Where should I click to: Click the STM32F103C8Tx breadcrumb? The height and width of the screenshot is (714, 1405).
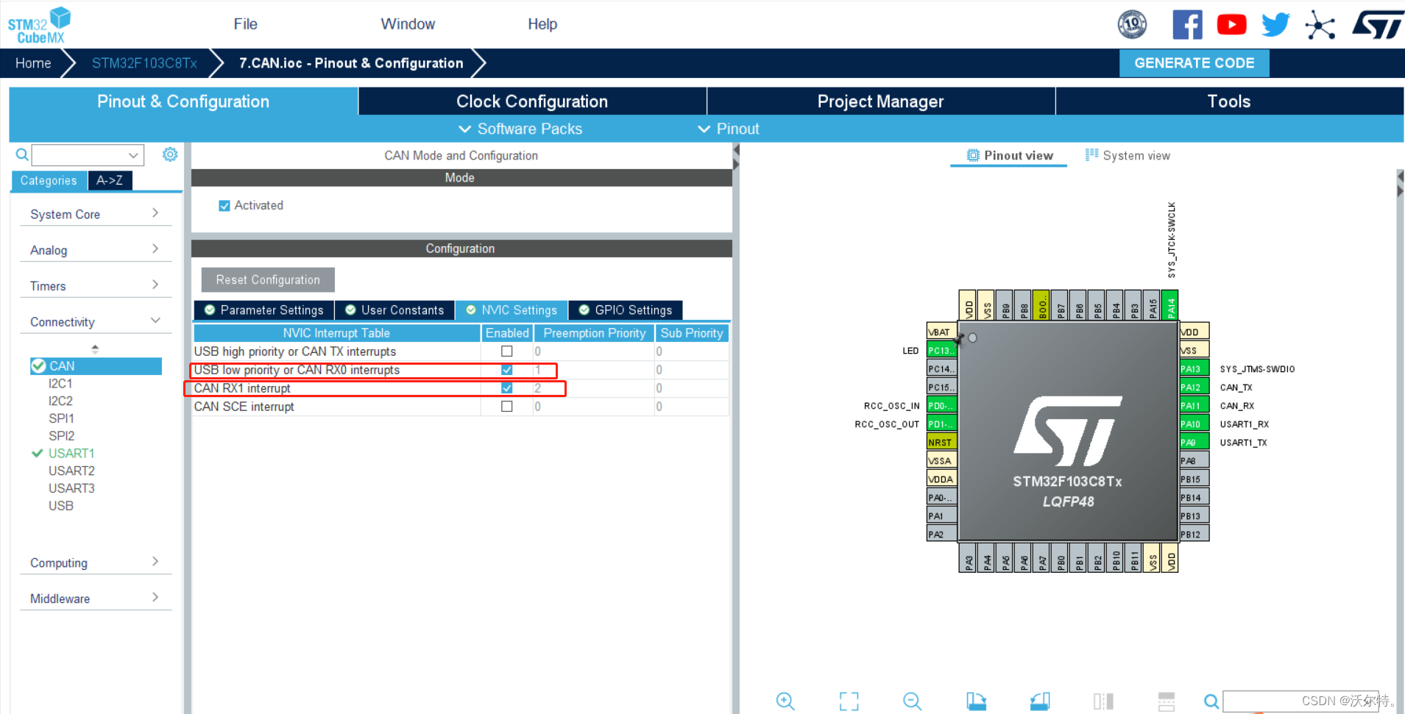tap(144, 63)
